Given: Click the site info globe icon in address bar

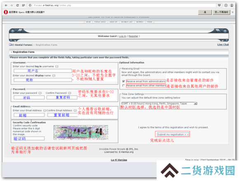Looking at the screenshot, I should tap(30, 5).
